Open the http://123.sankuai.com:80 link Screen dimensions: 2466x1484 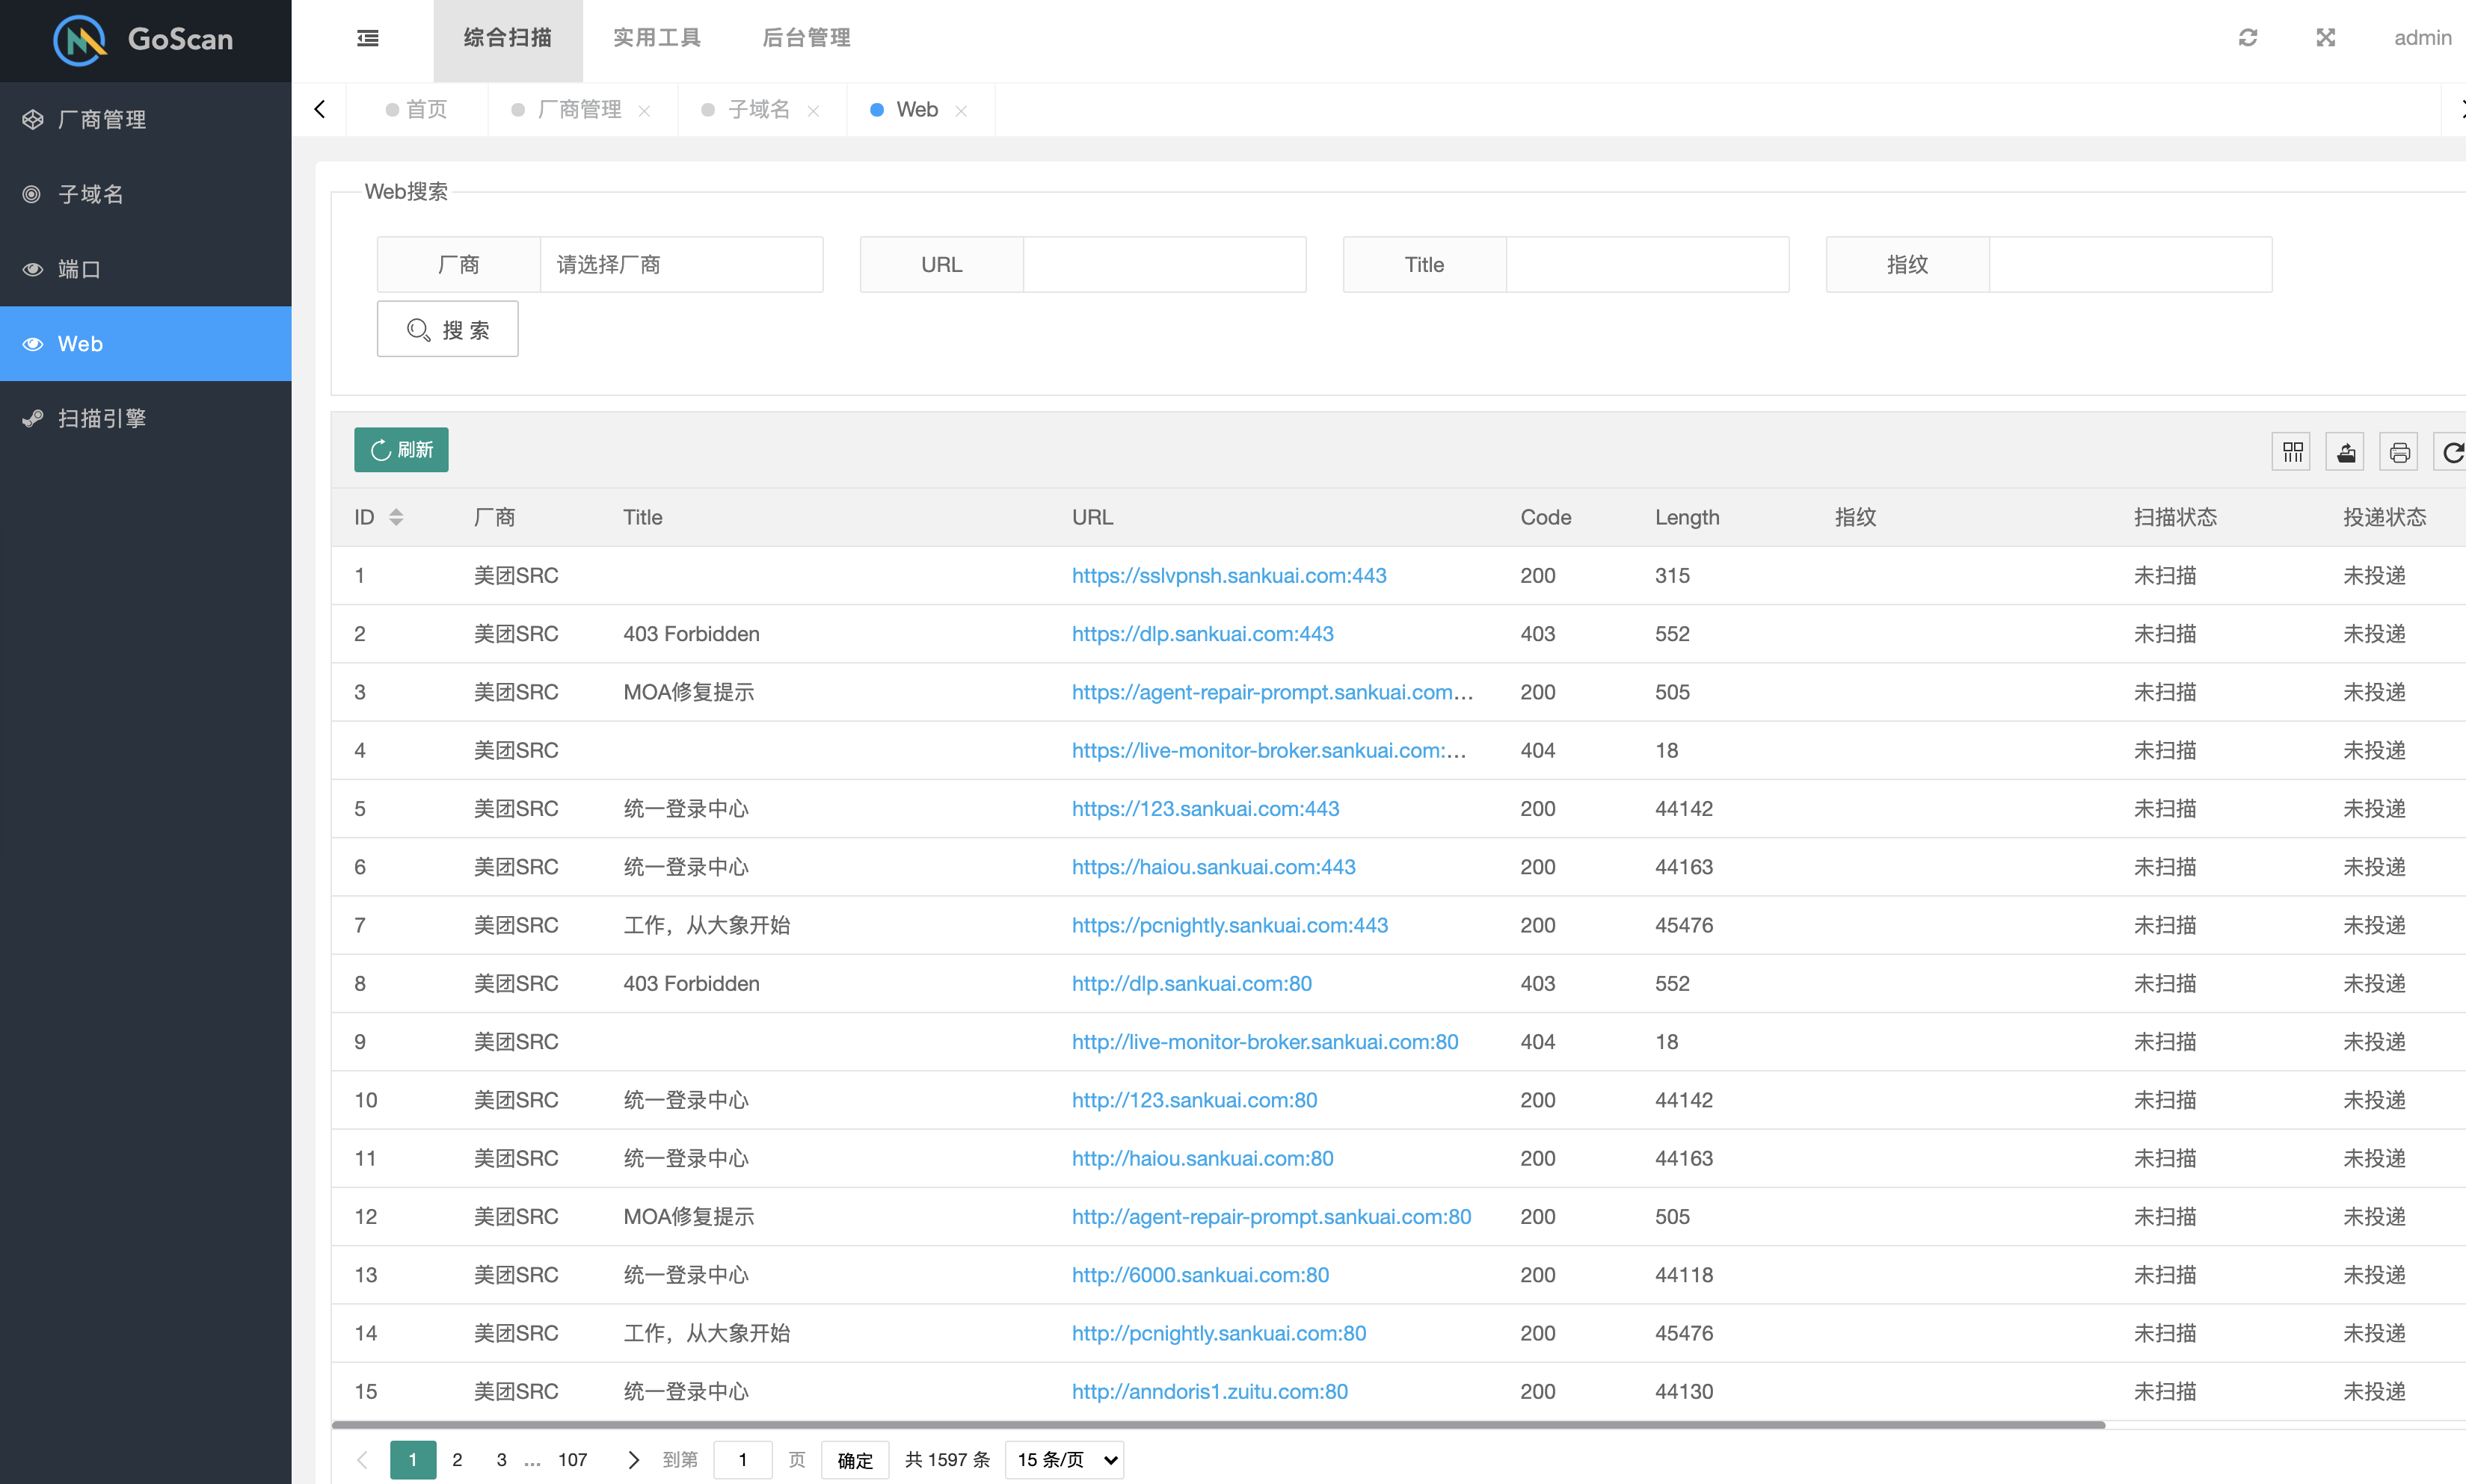click(x=1194, y=1100)
